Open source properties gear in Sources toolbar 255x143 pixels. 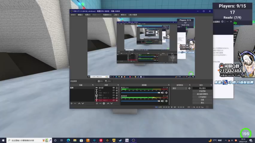coord(104,104)
